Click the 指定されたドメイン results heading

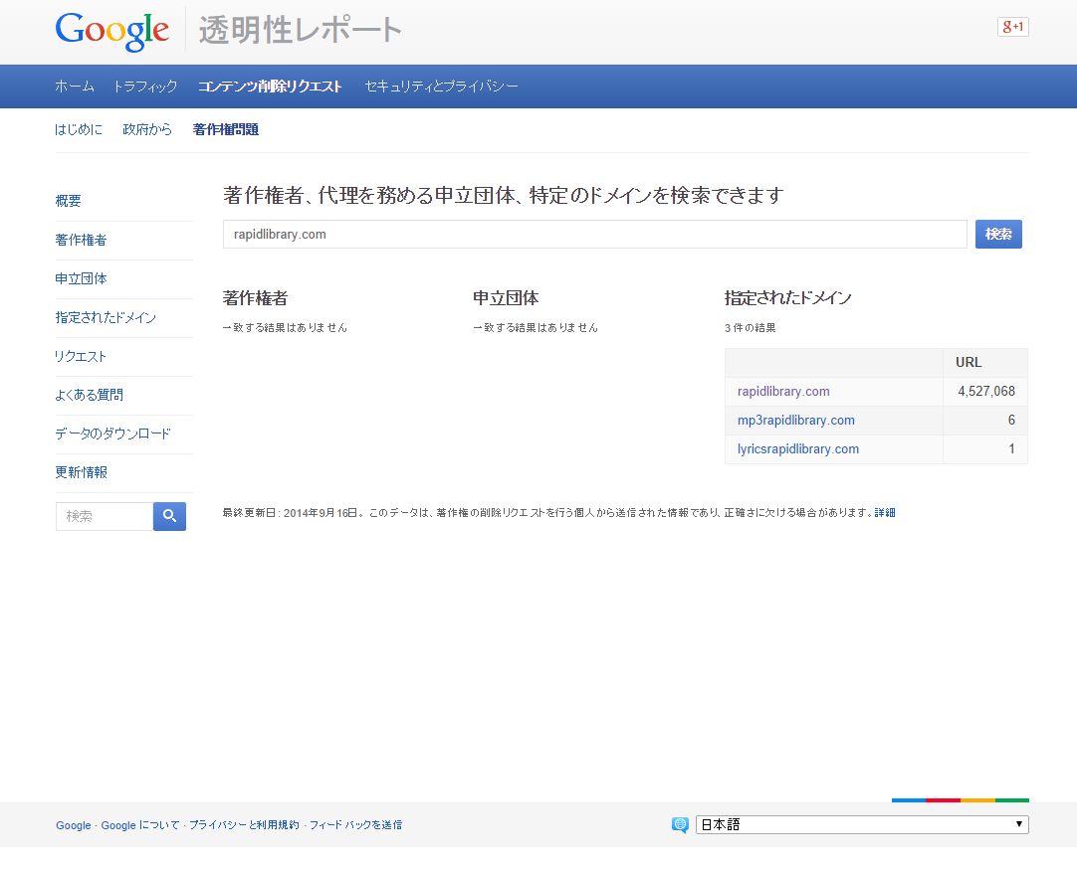coord(787,297)
